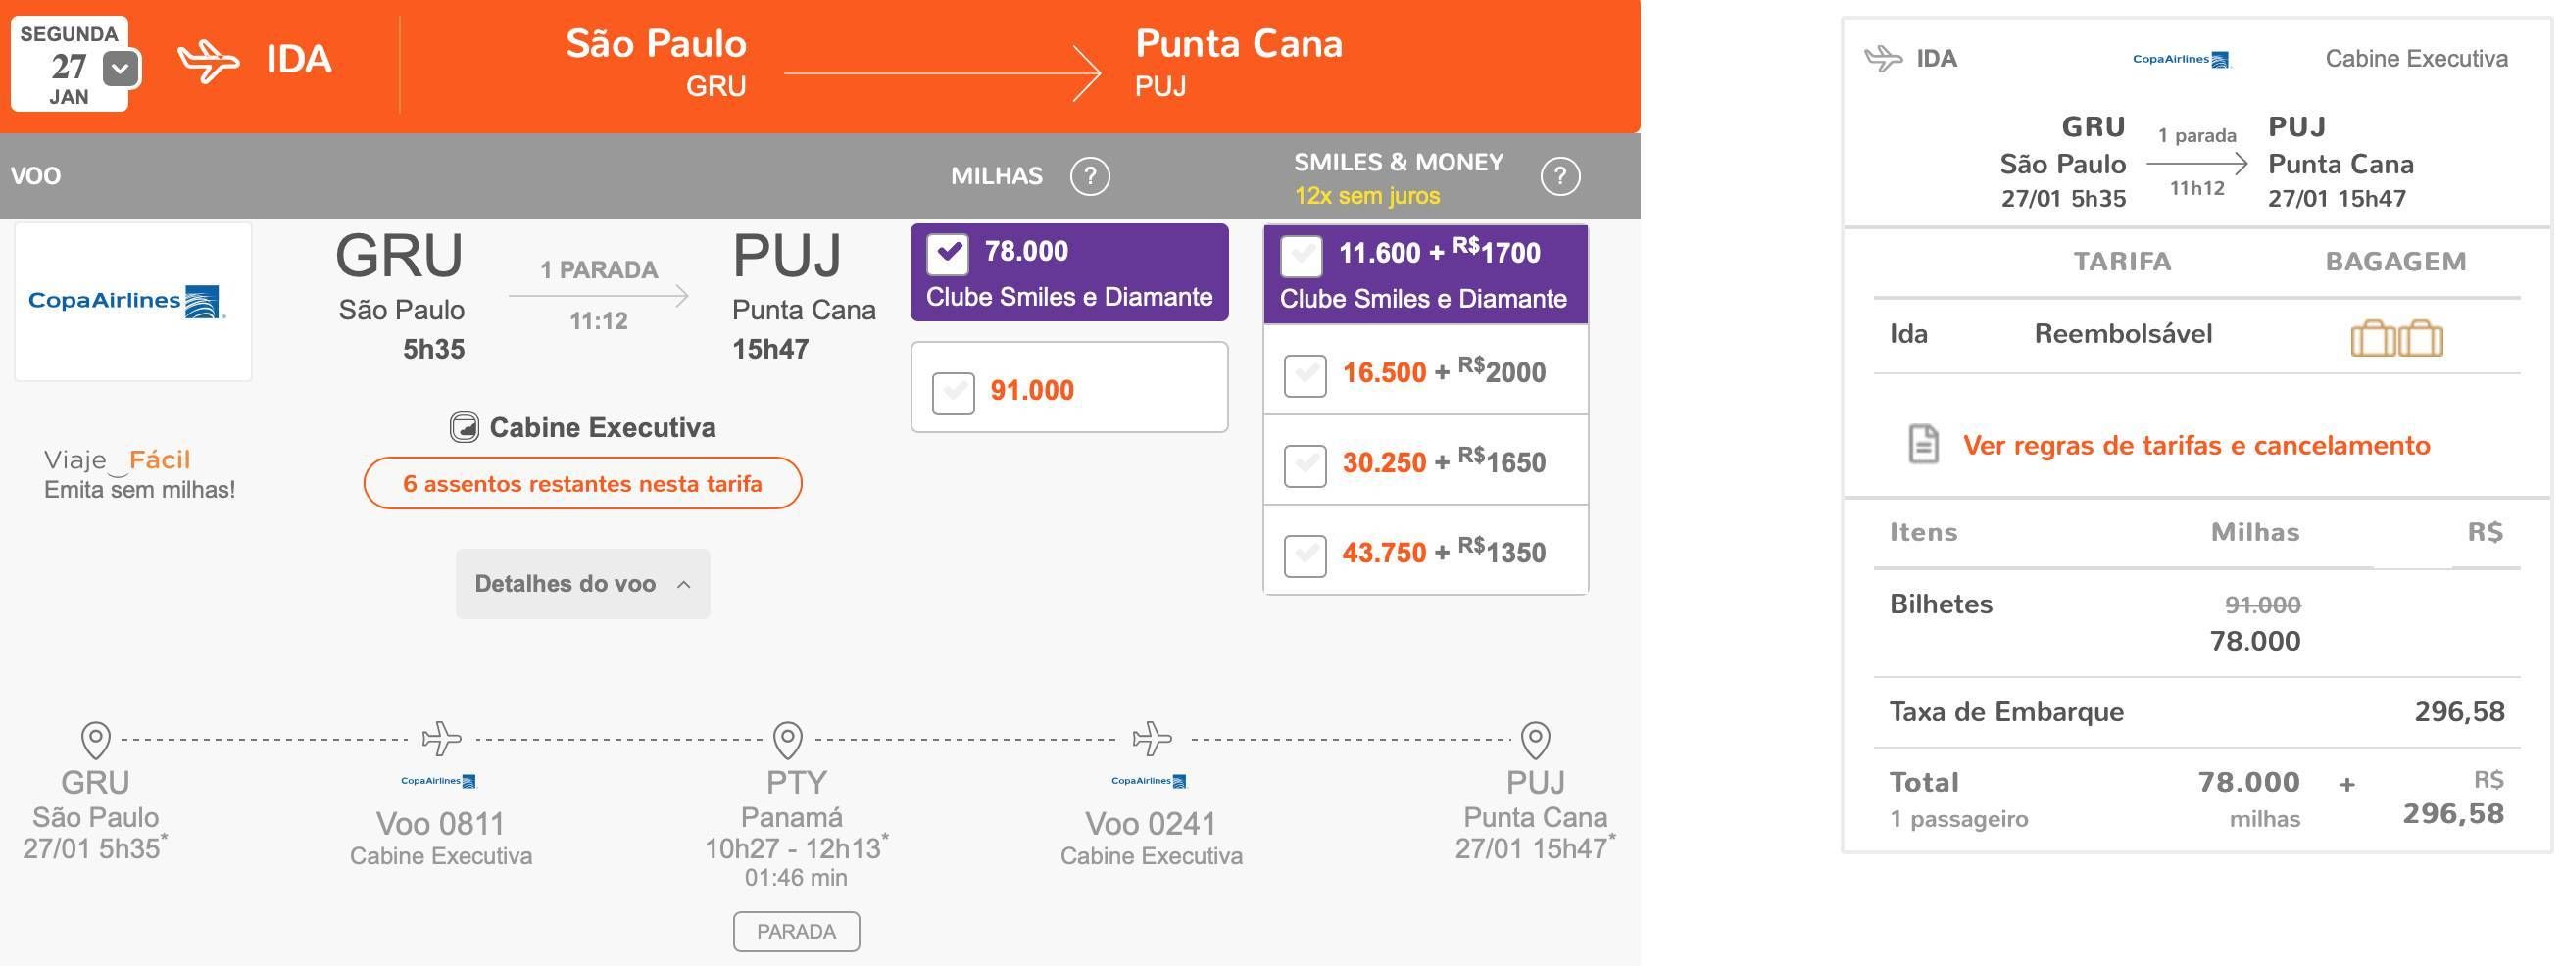This screenshot has height=966, width=2562.
Task: Click the airplane icon above Voo 0811
Action: click(x=442, y=739)
